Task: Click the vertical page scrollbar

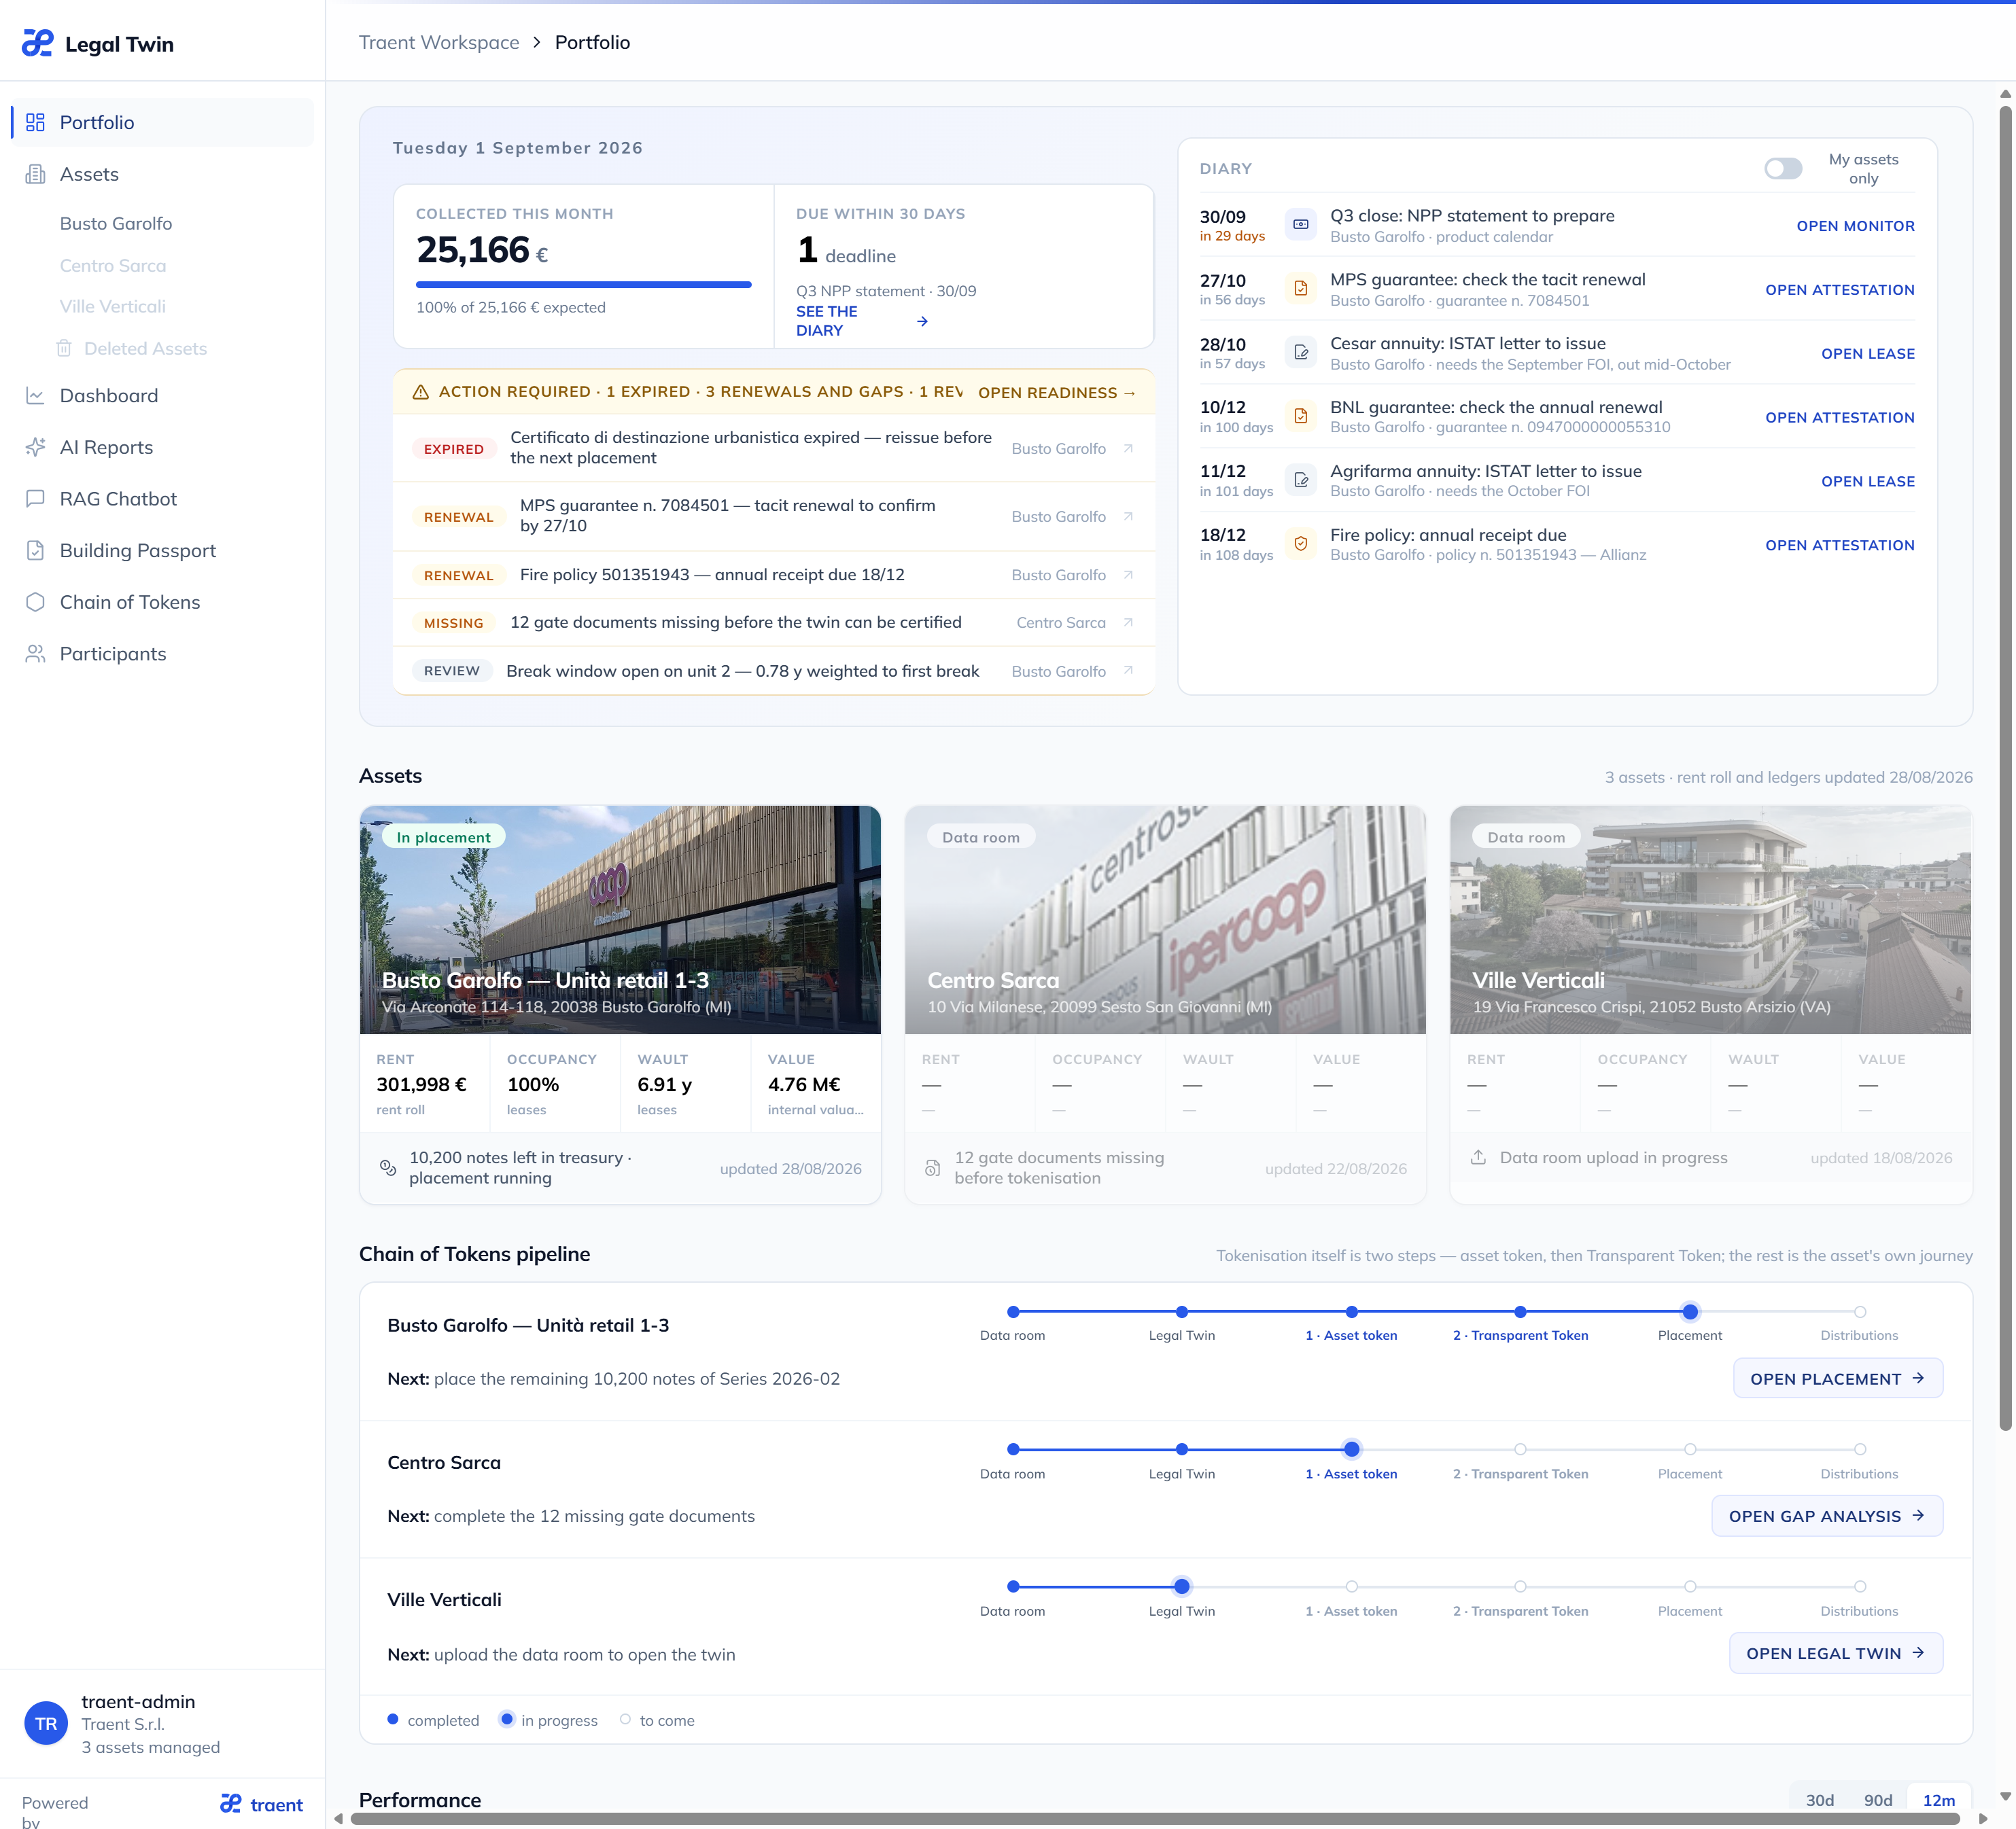Action: click(x=2005, y=768)
